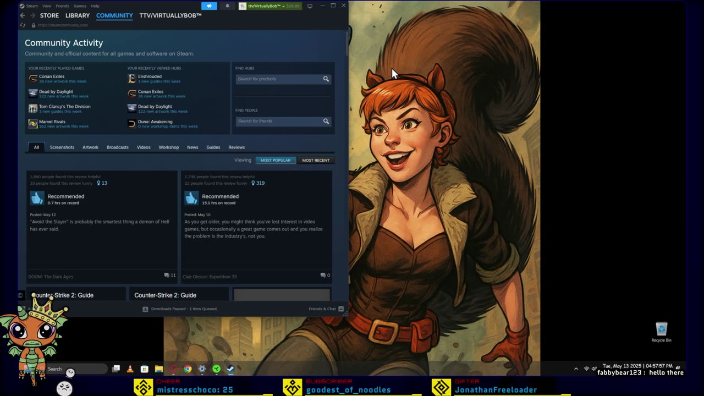Open Microsoft Store from the taskbar
This screenshot has height=396, width=704.
[144, 369]
